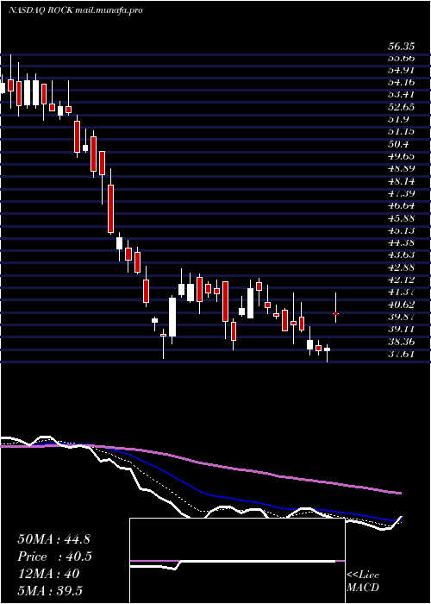Select the 12MA : 40 readout
Viewport: 431px width, 604px height.
click(48, 574)
